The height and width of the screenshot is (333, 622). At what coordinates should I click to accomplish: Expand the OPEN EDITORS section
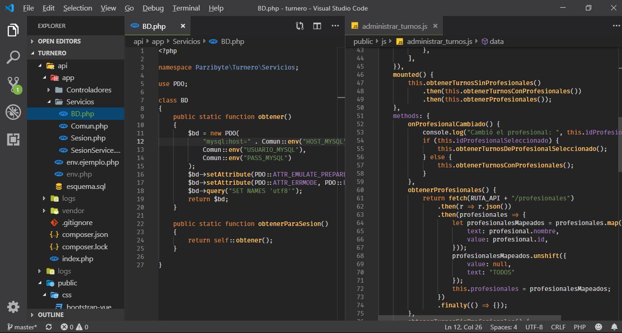coord(76,41)
